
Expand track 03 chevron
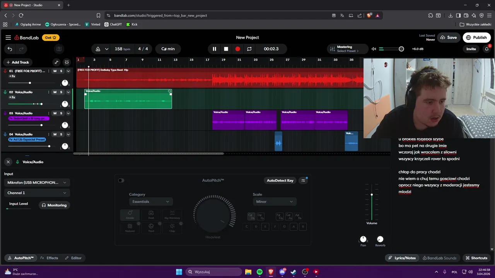[x=68, y=113]
